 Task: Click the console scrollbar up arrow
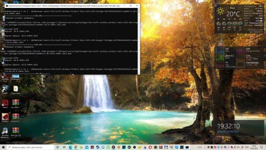coord(139,9)
